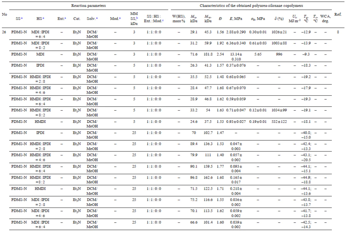Select Mn value '66.6'
This screenshot has height=232, width=346.
pos(194,222)
